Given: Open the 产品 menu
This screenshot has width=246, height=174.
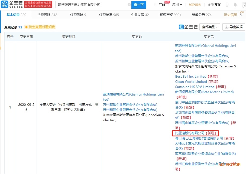Looking at the screenshot, I should click(x=162, y=5).
